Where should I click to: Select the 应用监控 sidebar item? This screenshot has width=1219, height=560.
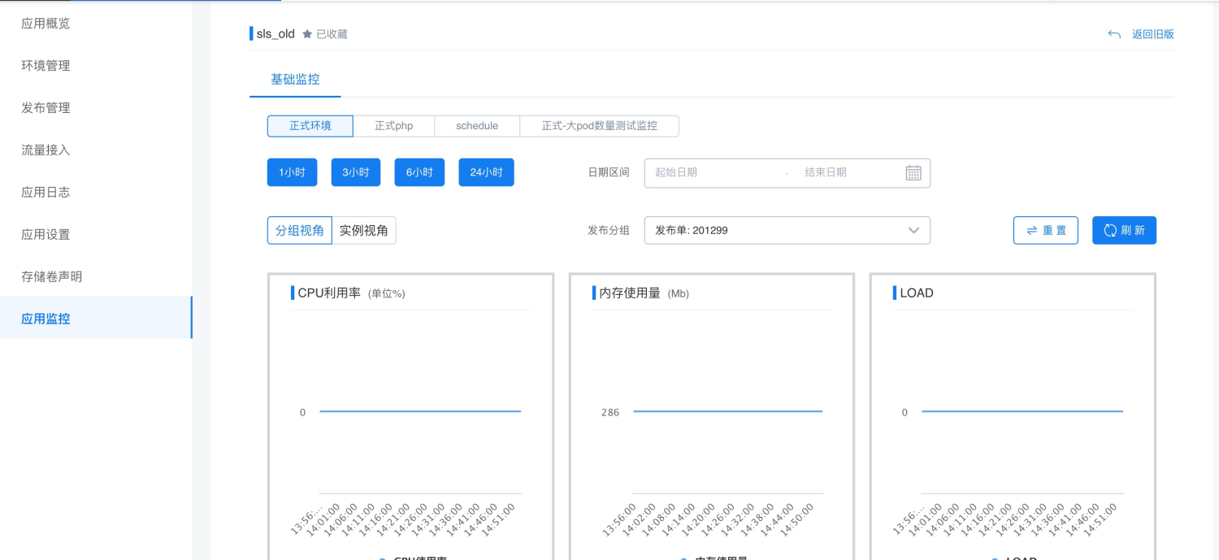[96, 319]
